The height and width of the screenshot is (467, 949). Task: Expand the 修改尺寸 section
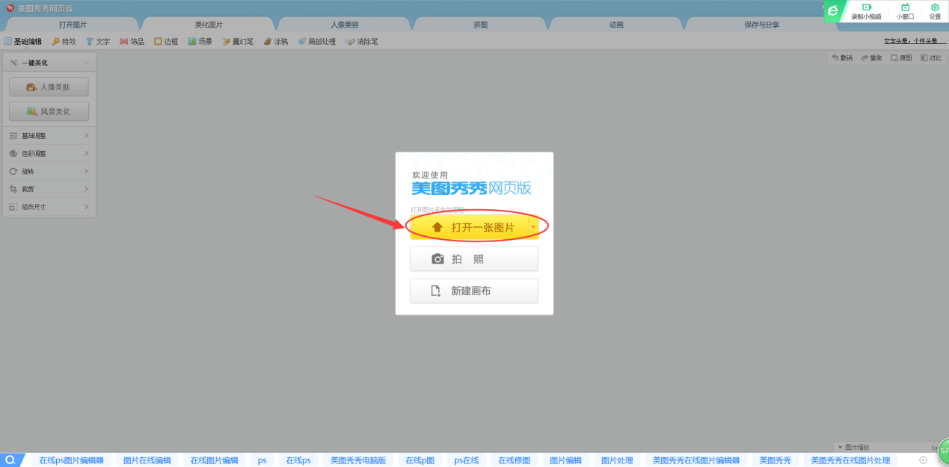pos(49,207)
